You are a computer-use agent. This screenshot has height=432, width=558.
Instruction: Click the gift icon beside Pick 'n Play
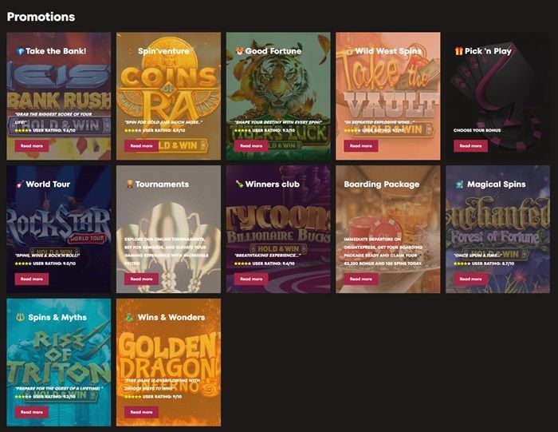[459, 51]
